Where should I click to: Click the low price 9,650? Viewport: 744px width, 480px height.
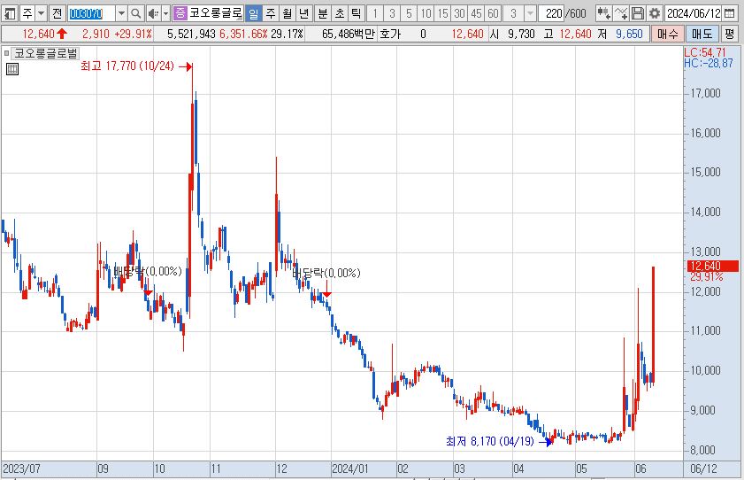(x=629, y=35)
